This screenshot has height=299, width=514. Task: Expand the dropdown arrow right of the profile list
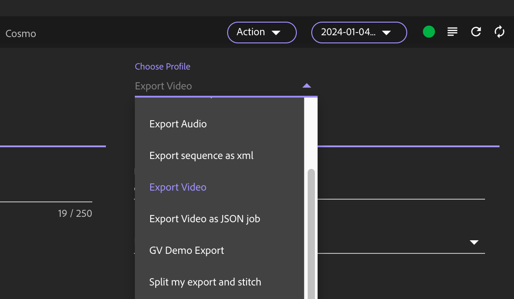click(x=474, y=243)
